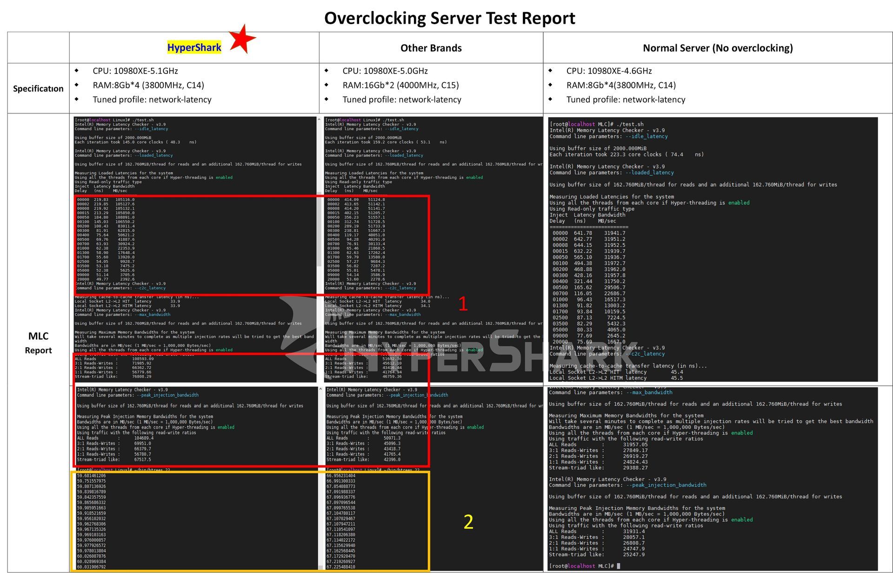This screenshot has height=588, width=893.
Task: Click the MLC Report row header
Action: pos(39,343)
